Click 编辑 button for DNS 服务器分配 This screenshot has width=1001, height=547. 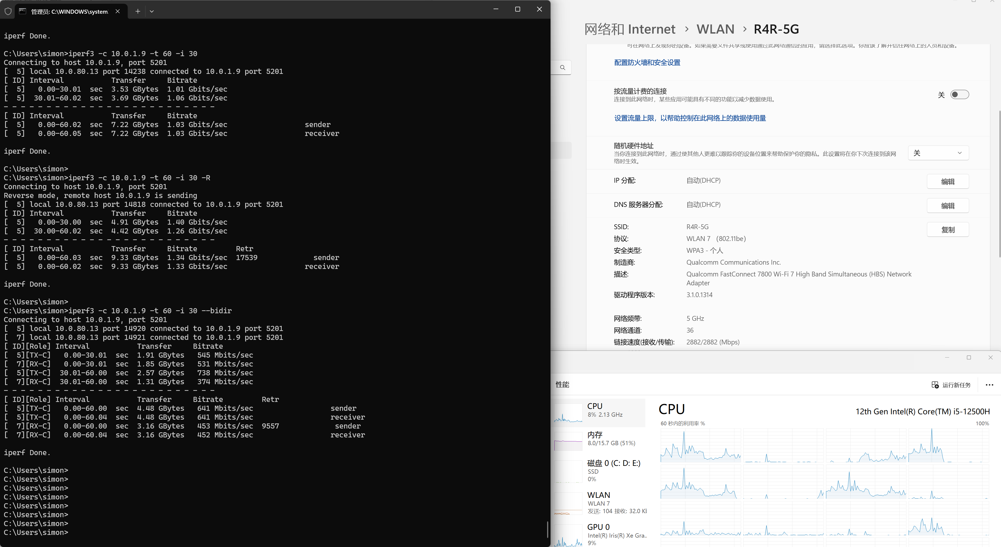947,206
